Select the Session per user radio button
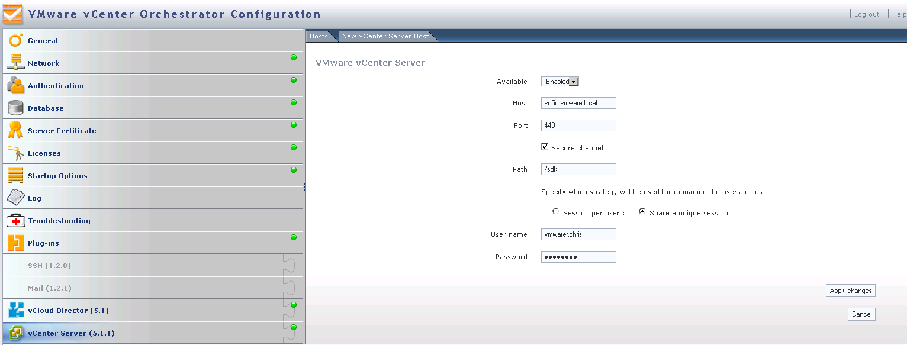The height and width of the screenshot is (345, 907). coord(555,211)
